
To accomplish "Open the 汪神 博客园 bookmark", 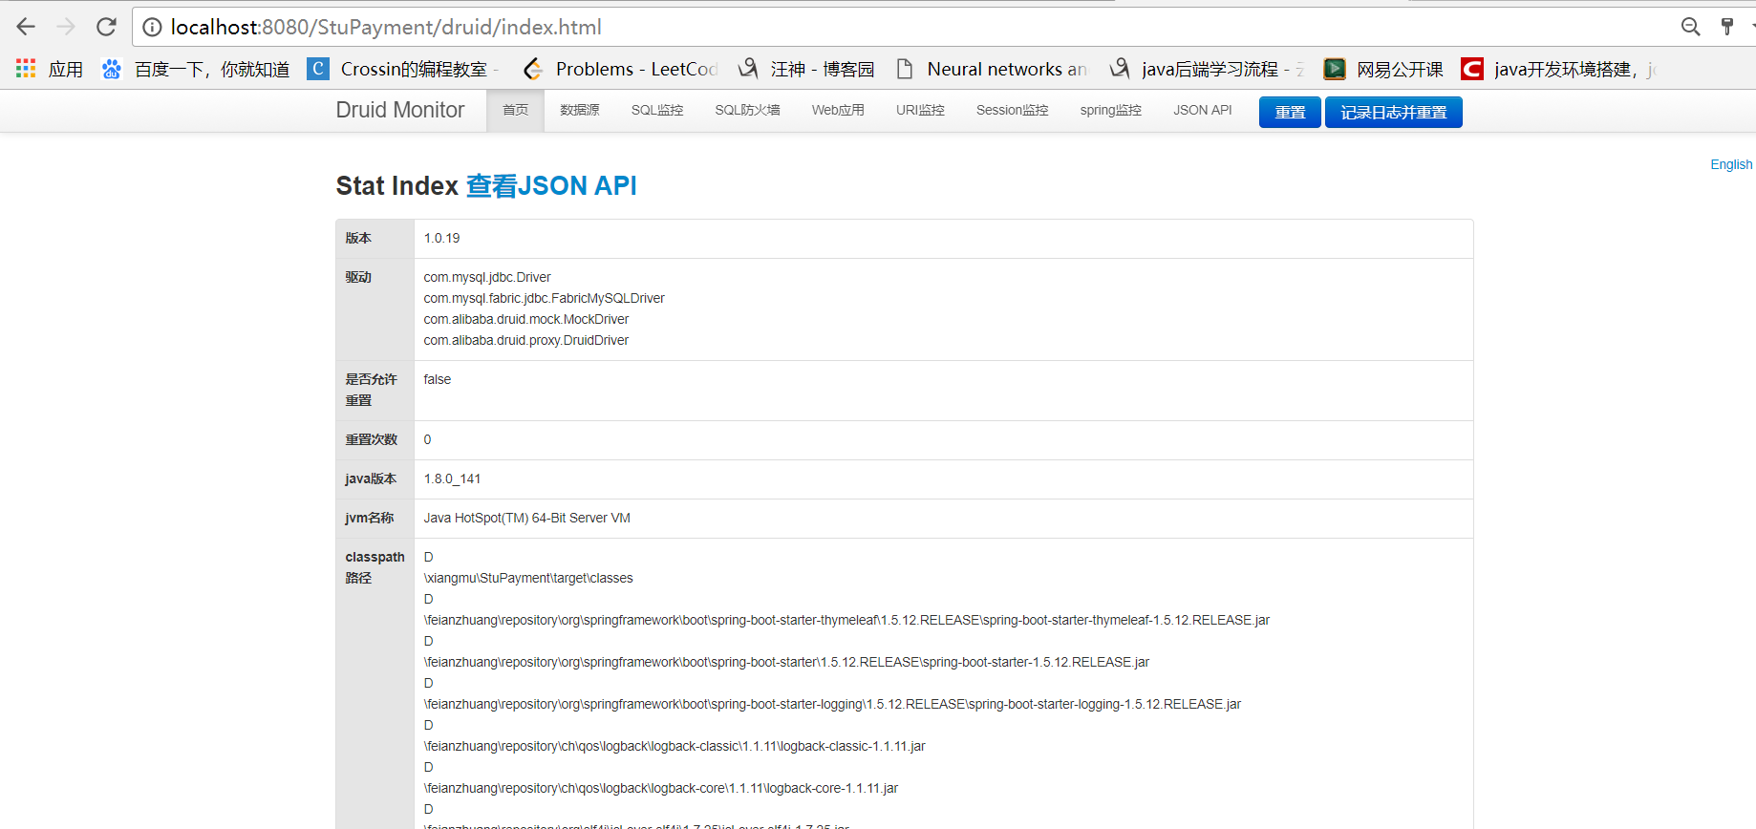I will pyautogui.click(x=807, y=69).
